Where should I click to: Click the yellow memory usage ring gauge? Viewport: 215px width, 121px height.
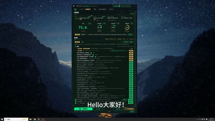point(127,27)
